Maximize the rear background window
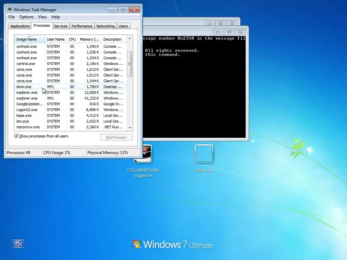 click(221, 23)
